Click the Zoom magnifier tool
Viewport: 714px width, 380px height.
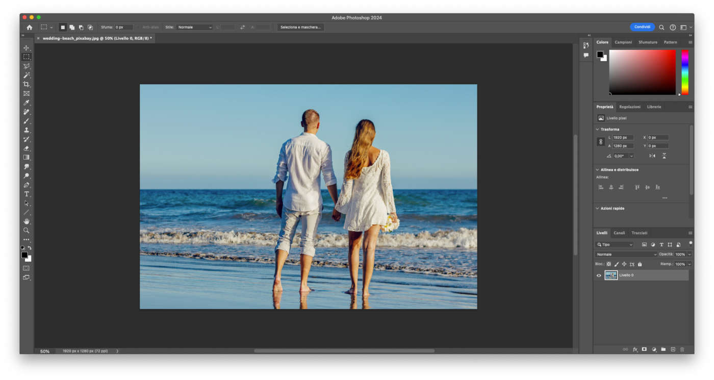tap(27, 231)
